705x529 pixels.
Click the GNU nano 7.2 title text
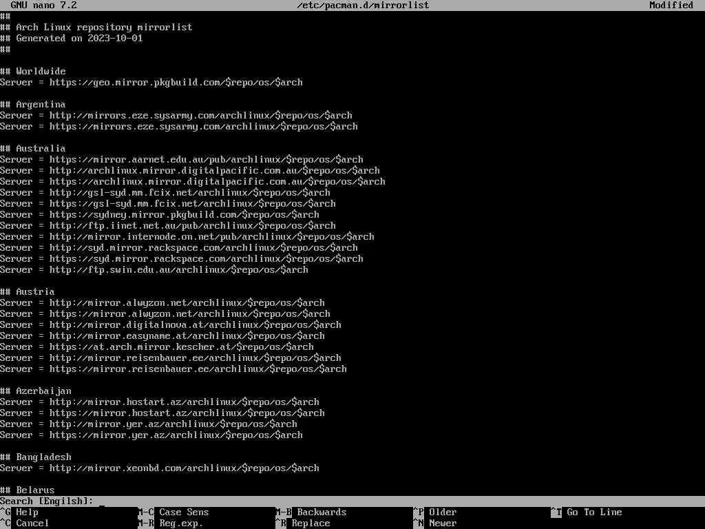pos(43,6)
